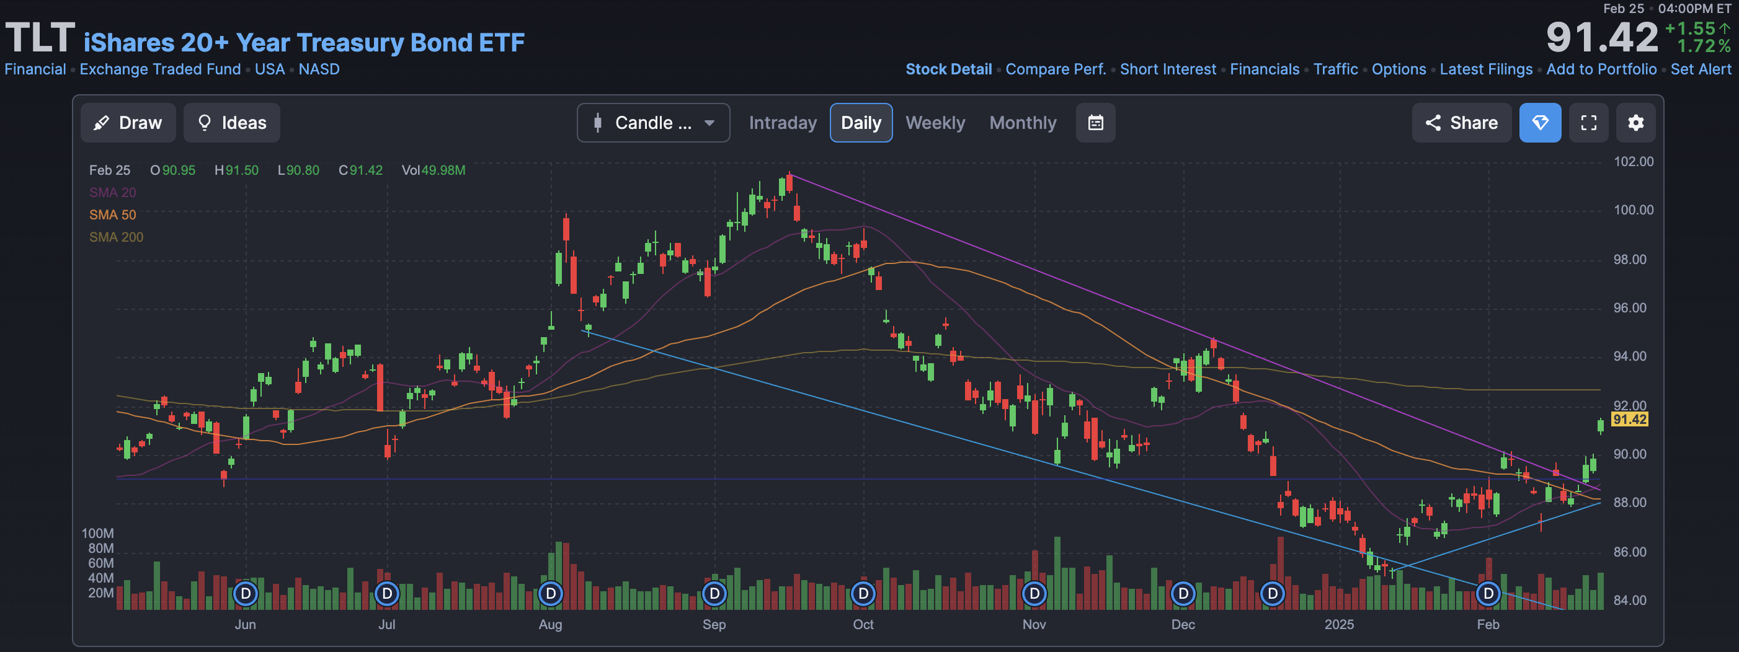Viewport: 1739px width, 652px height.
Task: Click the pencil icon on Draw button
Action: [x=101, y=123]
